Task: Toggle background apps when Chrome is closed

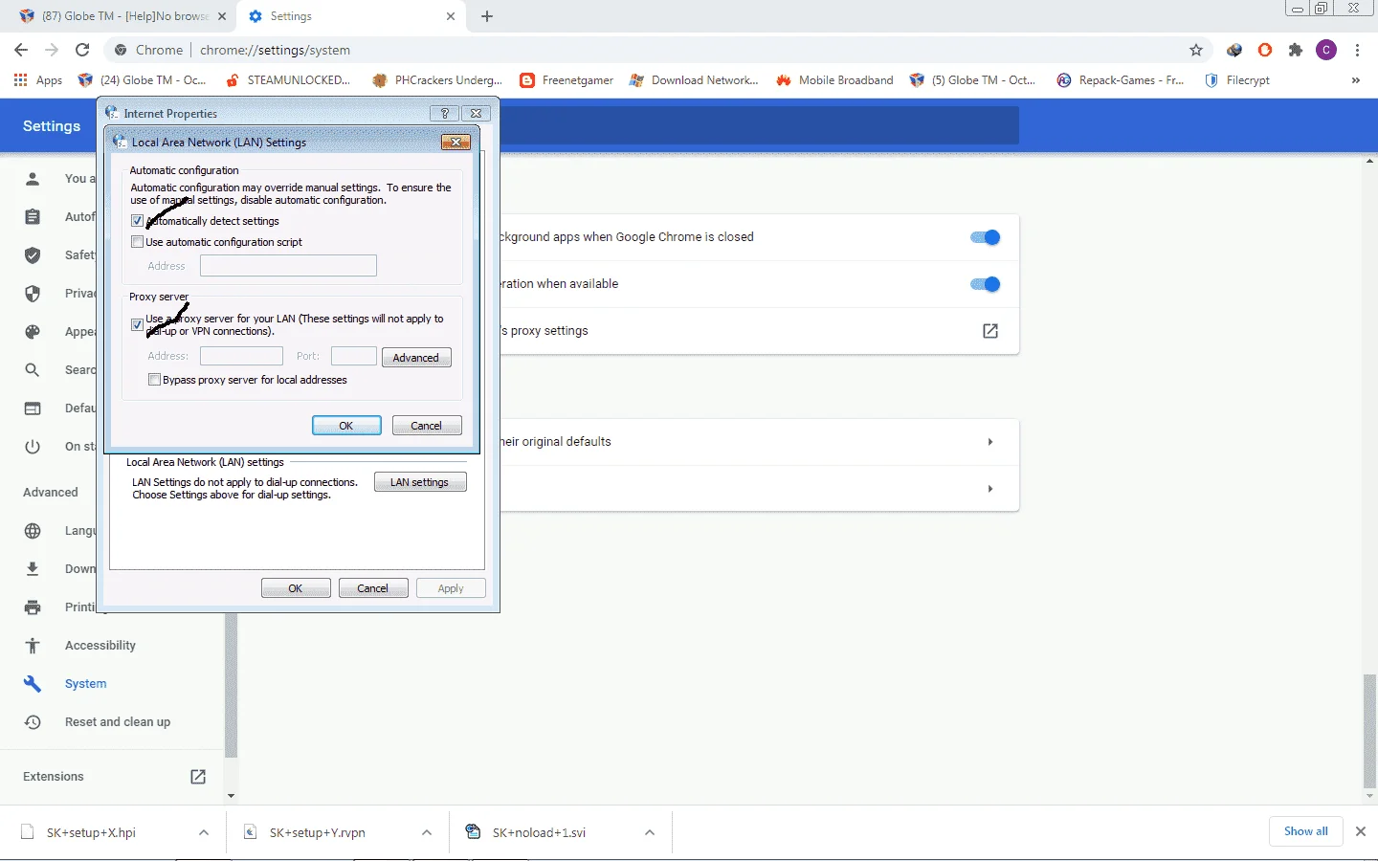Action: click(985, 237)
